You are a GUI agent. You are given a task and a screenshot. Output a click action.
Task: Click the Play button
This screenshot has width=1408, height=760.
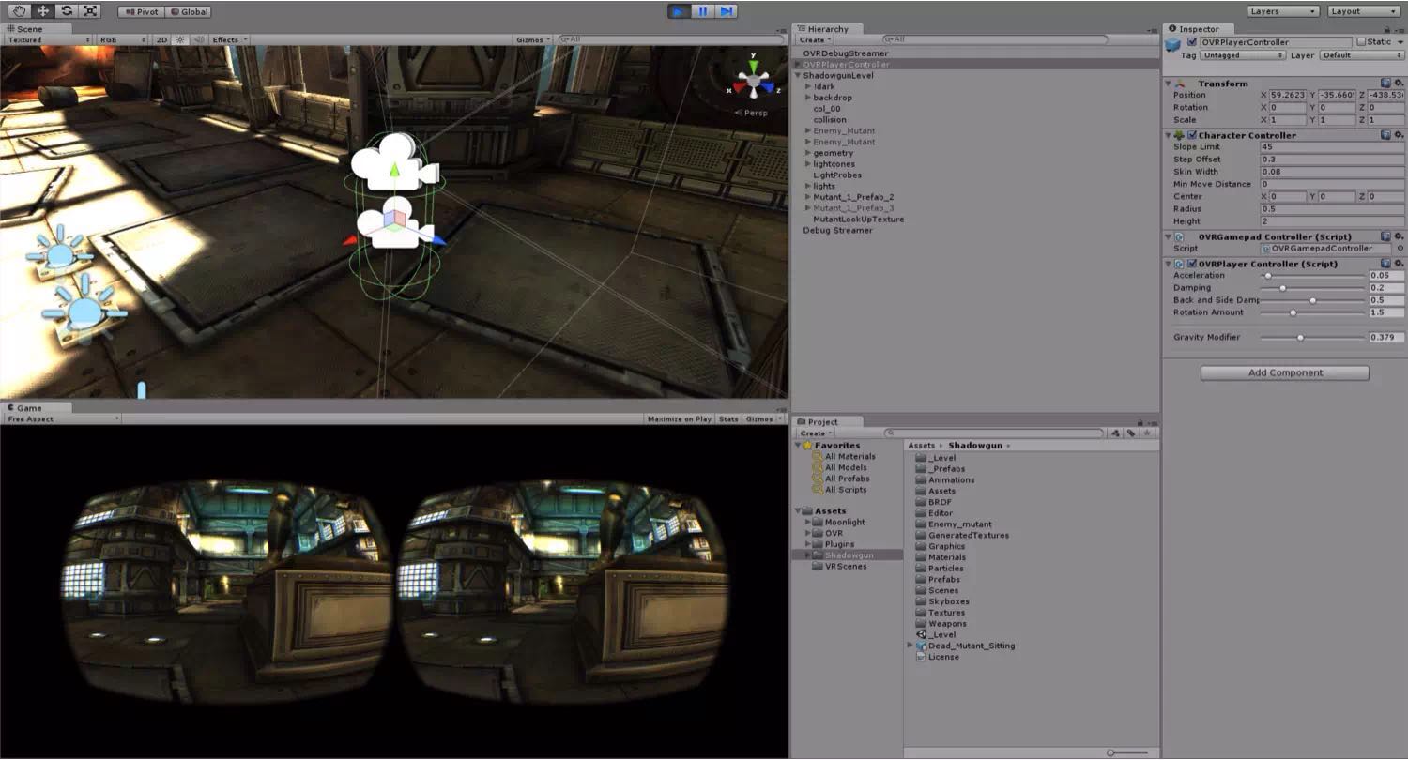click(x=679, y=11)
